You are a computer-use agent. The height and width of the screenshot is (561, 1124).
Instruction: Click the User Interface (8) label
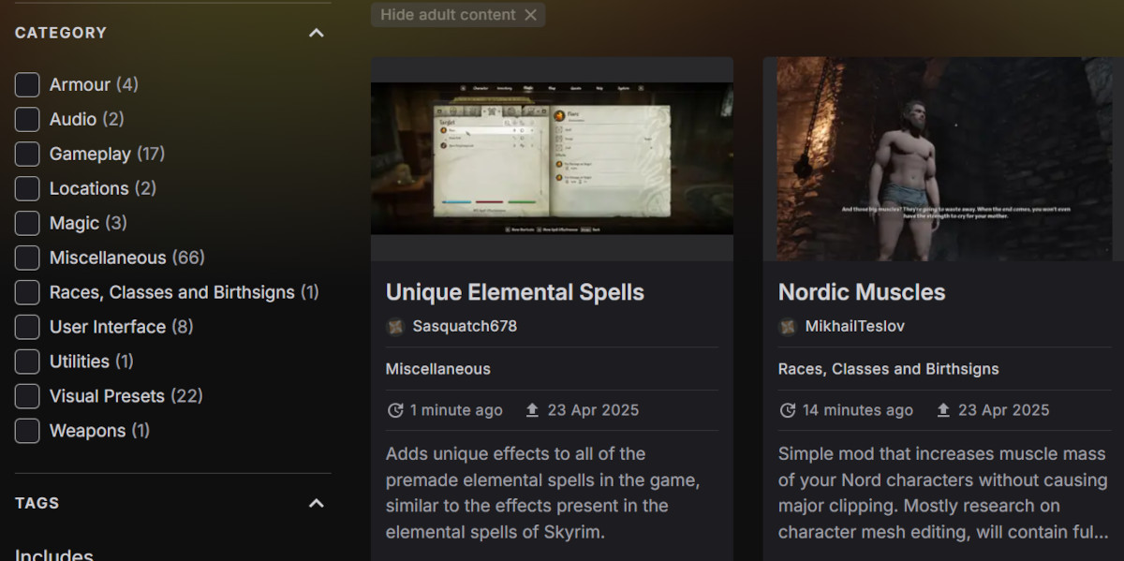tap(122, 327)
